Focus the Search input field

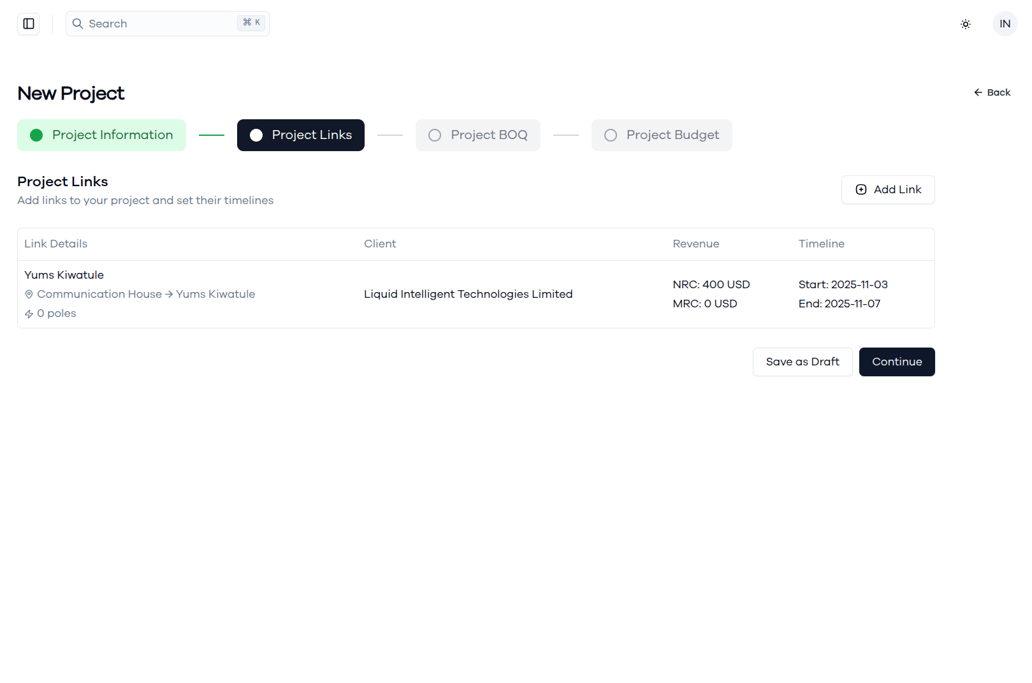168,24
